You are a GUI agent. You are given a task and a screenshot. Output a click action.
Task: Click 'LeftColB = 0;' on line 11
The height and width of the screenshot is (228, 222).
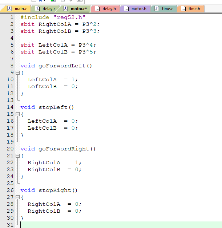coord(53,87)
